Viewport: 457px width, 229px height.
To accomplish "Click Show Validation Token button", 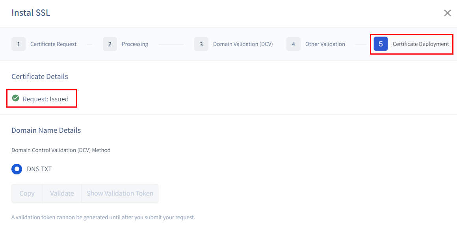I will 120,193.
